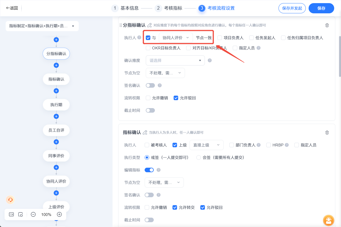
Task: Select the 指标确认 flow node
Action: [56, 79]
